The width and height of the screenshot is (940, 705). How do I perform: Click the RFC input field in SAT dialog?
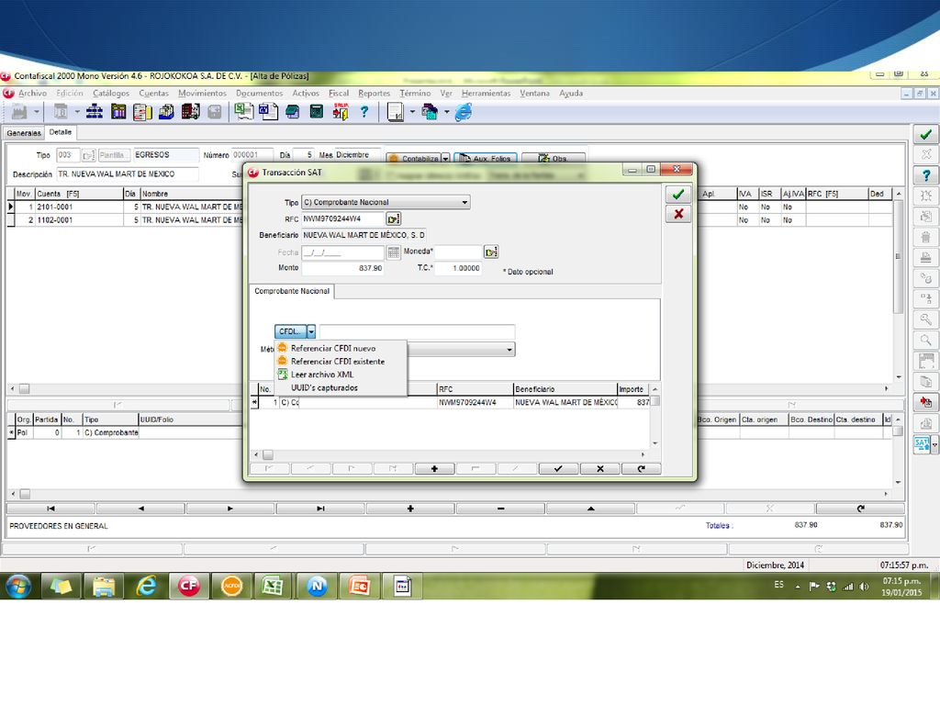pyautogui.click(x=343, y=218)
